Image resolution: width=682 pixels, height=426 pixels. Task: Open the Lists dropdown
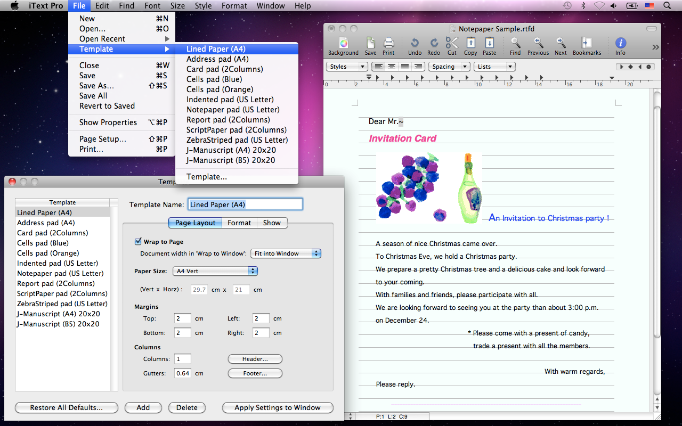pos(495,67)
